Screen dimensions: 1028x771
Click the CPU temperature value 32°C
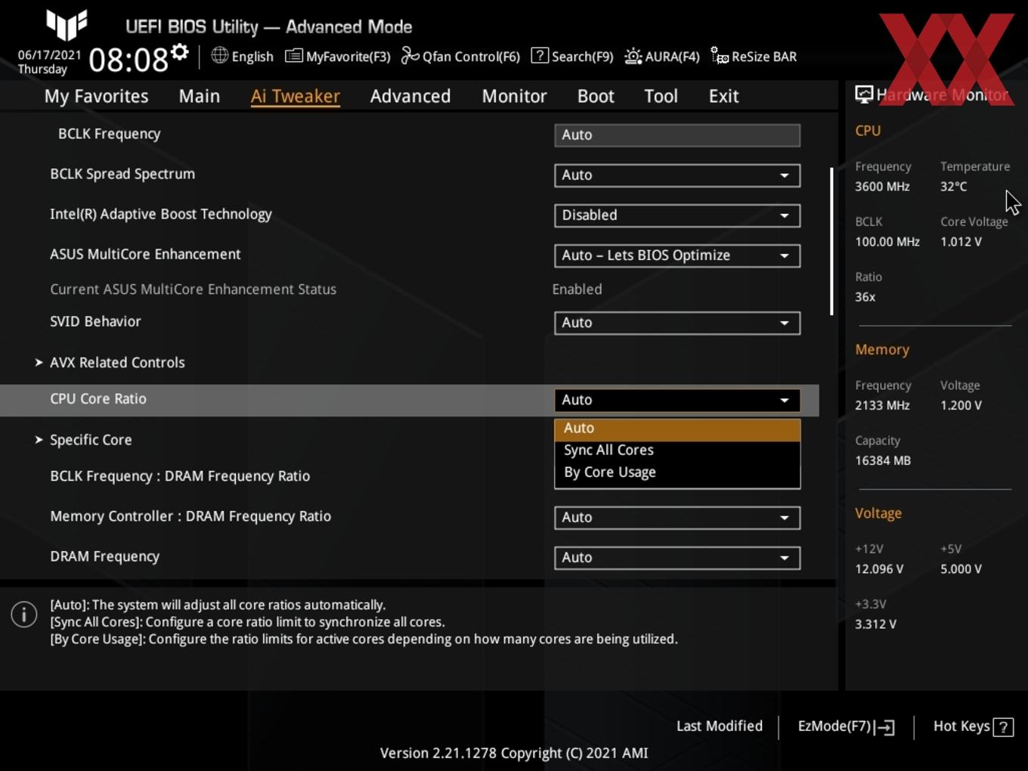tap(954, 187)
